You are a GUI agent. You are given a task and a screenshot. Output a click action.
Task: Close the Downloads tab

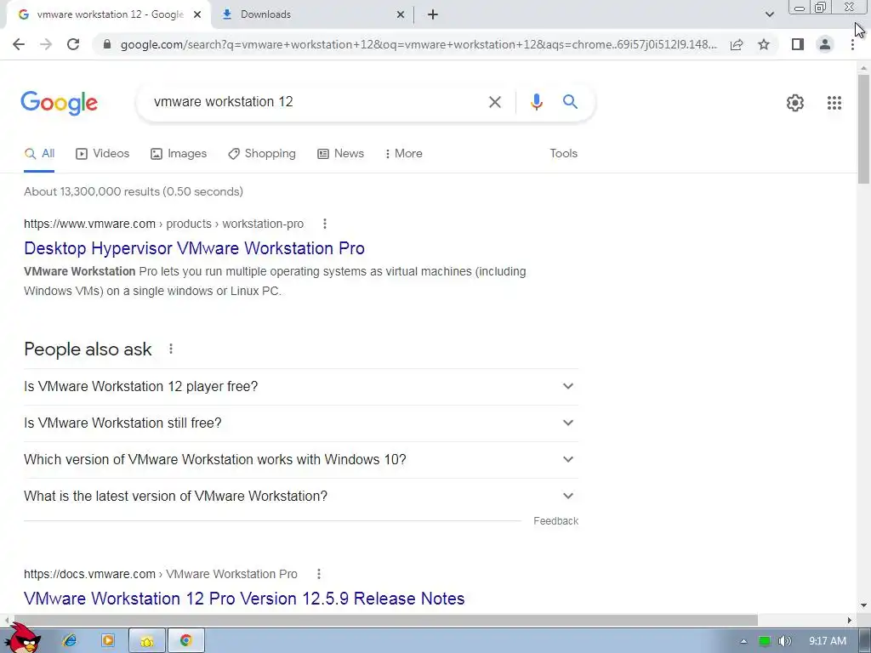tap(401, 14)
